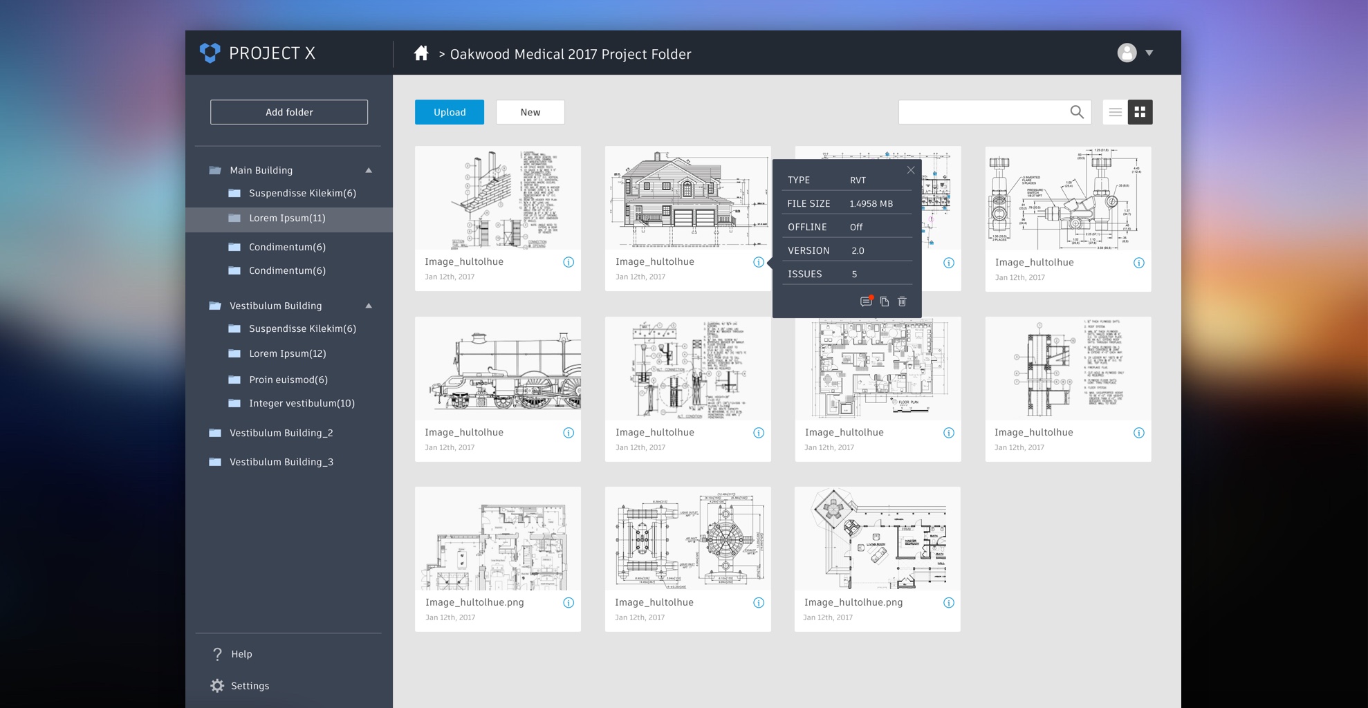Click the Add folder button
The width and height of the screenshot is (1368, 708).
pos(289,112)
